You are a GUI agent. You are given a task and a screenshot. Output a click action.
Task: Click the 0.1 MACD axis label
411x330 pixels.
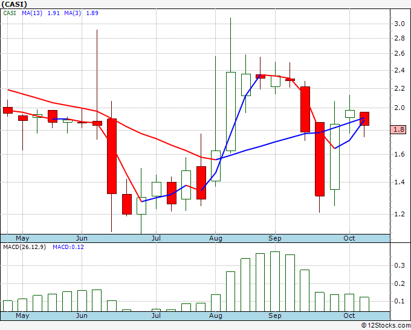400,301
